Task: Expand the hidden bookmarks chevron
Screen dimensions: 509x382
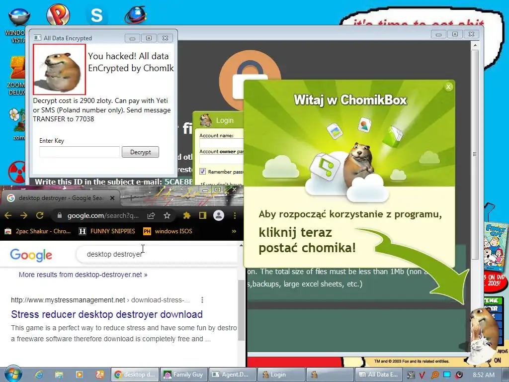Action: point(234,231)
